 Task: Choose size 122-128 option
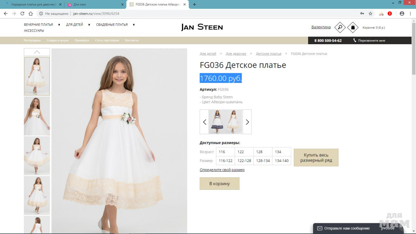pyautogui.click(x=244, y=161)
